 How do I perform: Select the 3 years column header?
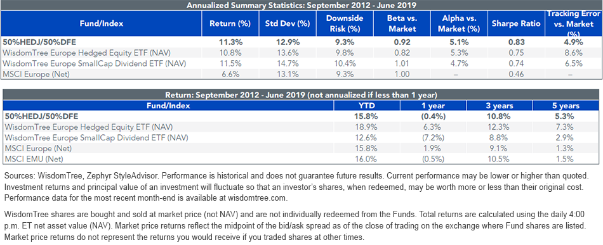pos(498,106)
